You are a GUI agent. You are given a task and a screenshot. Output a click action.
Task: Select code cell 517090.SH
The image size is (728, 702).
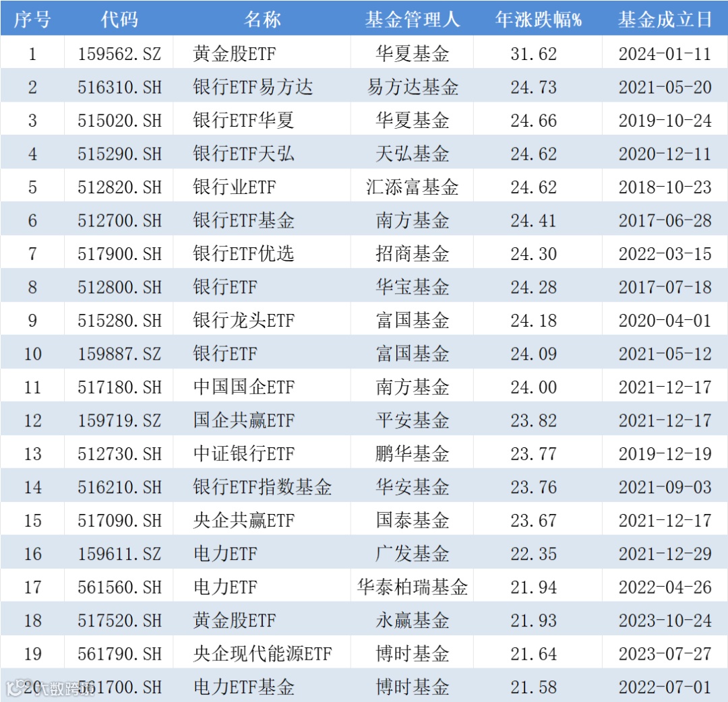[x=119, y=521]
